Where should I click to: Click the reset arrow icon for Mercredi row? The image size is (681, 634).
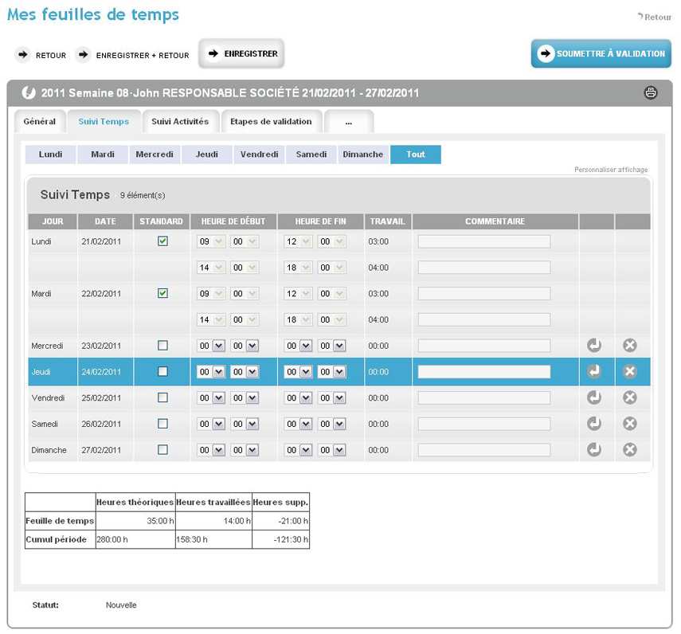[594, 345]
